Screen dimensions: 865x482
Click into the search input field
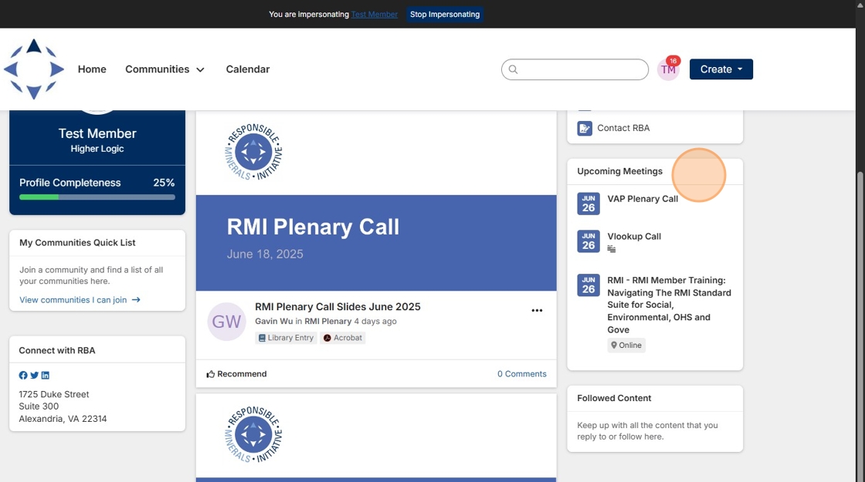[575, 69]
